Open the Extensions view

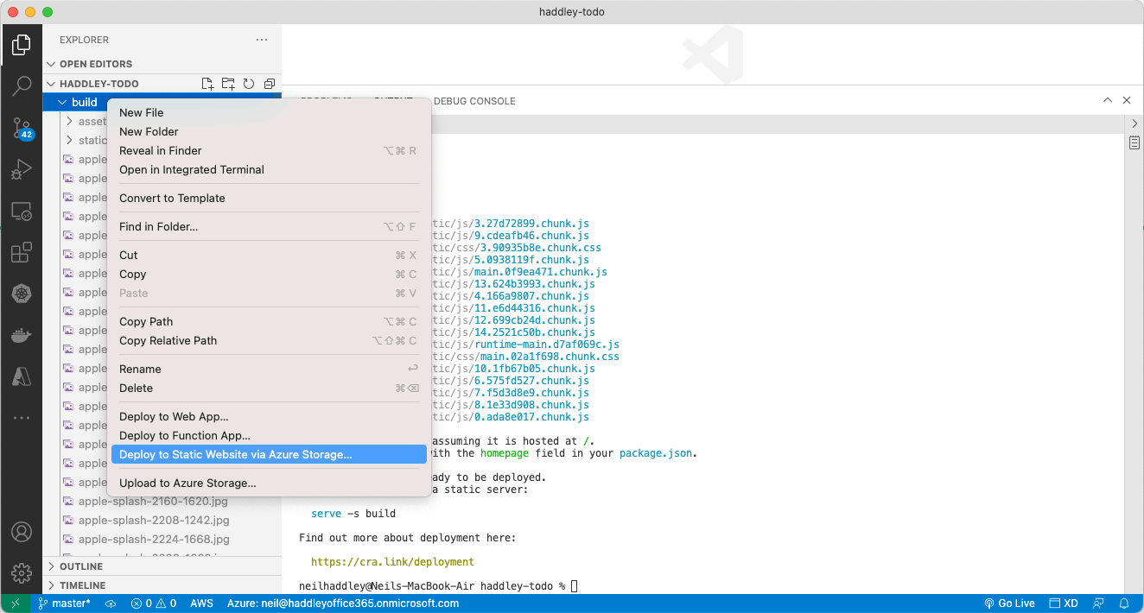click(x=22, y=253)
